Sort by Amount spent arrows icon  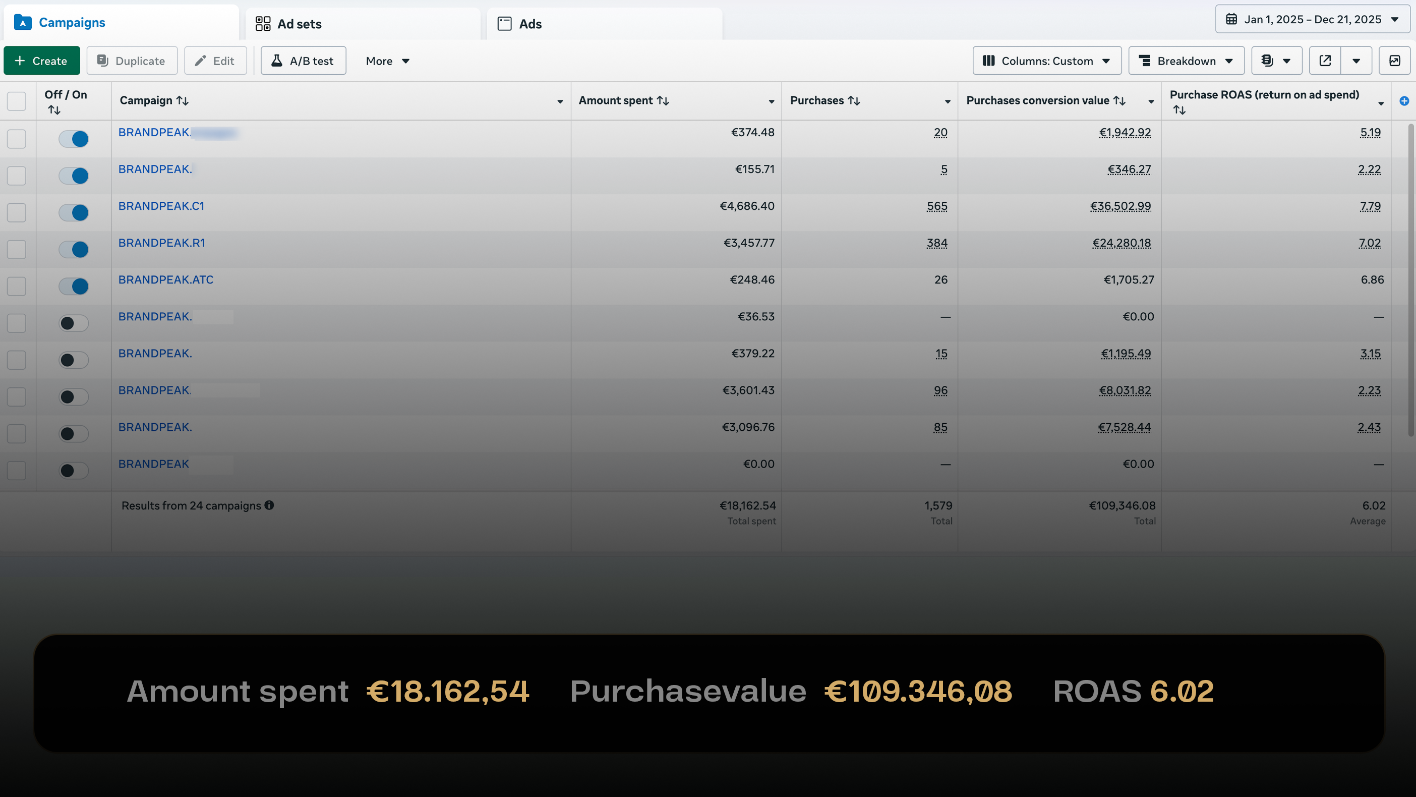coord(663,101)
